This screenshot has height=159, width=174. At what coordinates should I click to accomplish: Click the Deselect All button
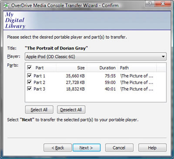71,109
